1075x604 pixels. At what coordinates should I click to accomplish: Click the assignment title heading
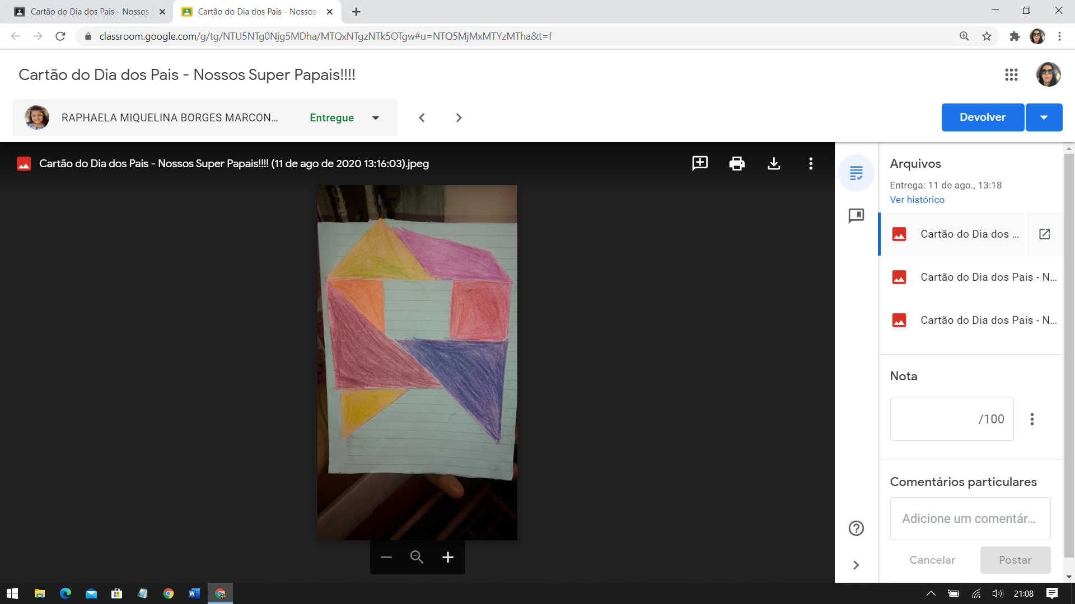pos(187,75)
